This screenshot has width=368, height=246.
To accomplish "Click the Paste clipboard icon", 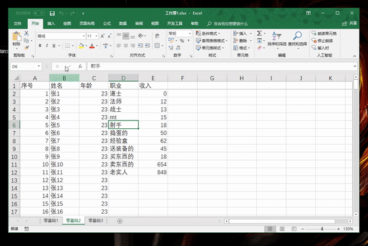I will (x=16, y=37).
